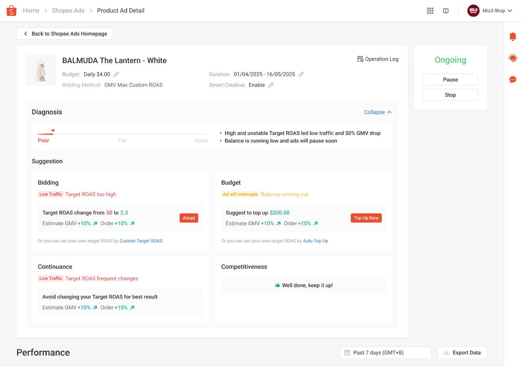Click 01/04/2025 - 16/05/2025 duration value
Viewport: 522px width, 367px height.
coord(264,74)
